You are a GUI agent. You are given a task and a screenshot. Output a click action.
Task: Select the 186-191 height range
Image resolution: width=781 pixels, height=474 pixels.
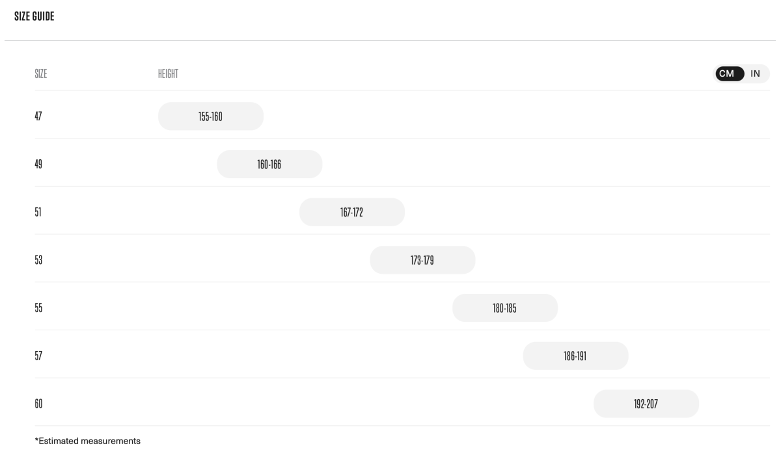pyautogui.click(x=575, y=356)
